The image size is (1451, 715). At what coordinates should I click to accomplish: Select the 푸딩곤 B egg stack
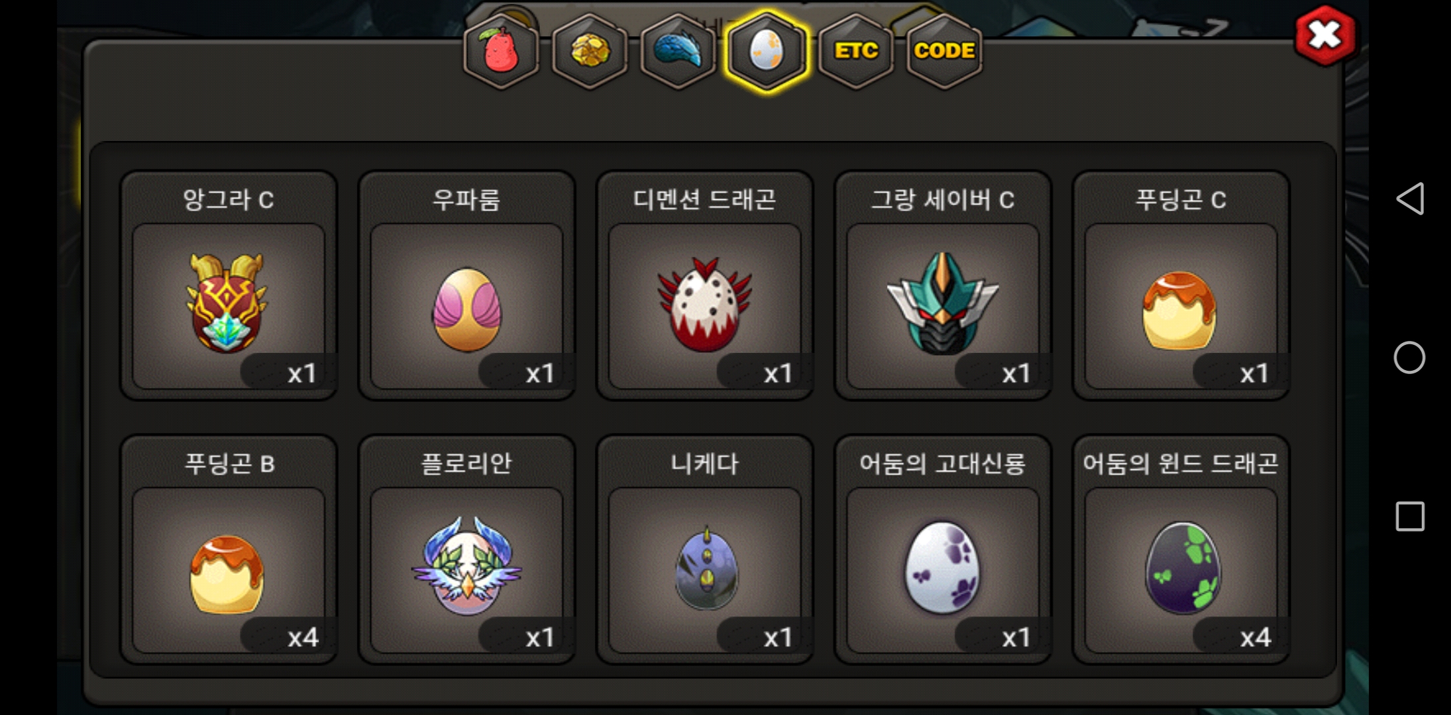pos(229,549)
